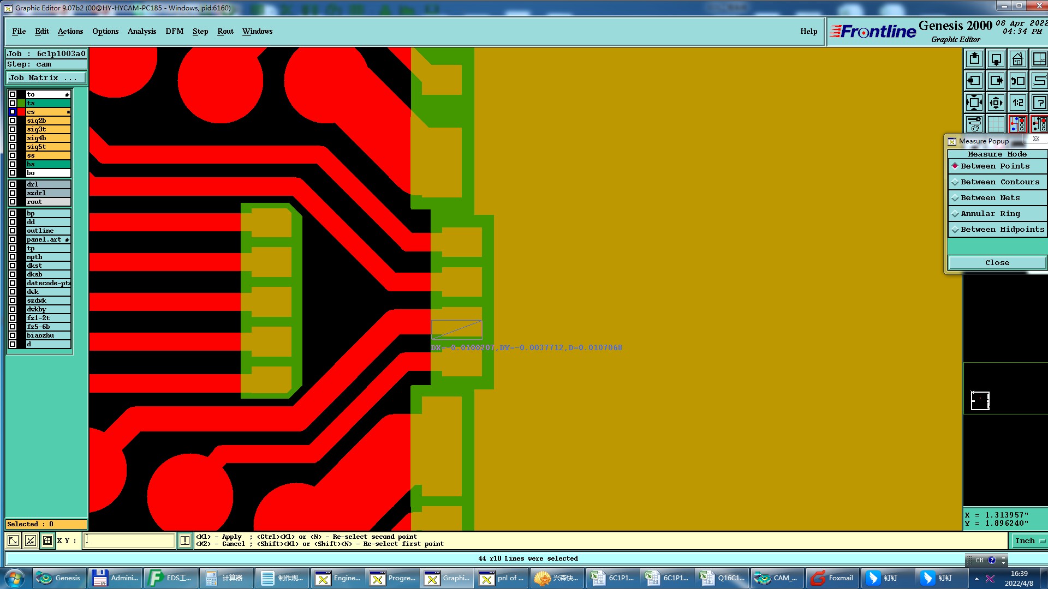Select the Annular Ring measure mode
Screen dimensions: 1048x589
click(x=990, y=214)
